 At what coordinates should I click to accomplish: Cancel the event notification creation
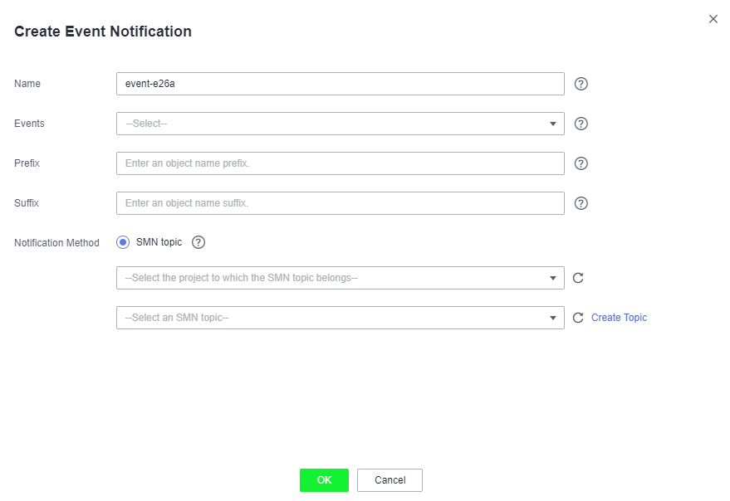point(389,480)
